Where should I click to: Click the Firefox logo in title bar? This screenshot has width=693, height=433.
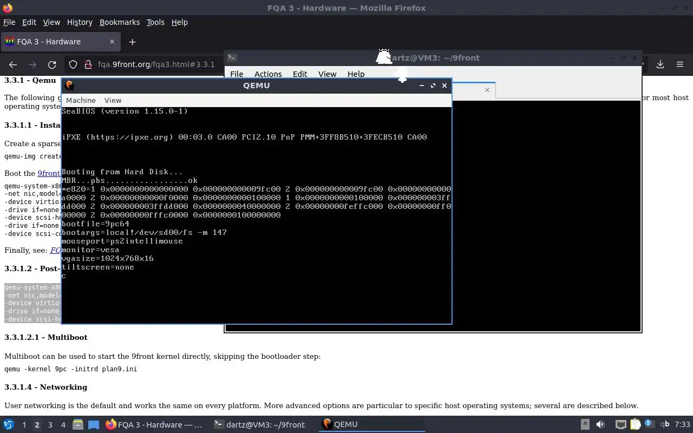[8, 8]
